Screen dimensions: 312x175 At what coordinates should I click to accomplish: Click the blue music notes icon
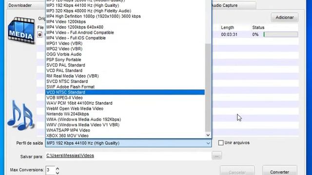[20, 115]
